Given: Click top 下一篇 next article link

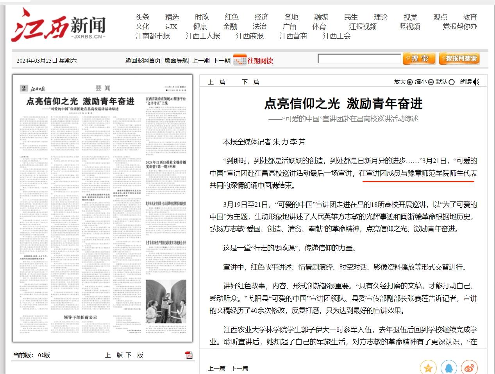Looking at the screenshot, I should tap(250, 82).
